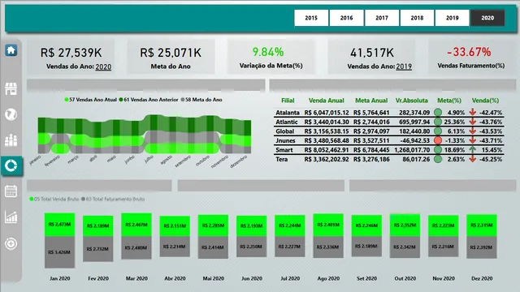Open the Home page icon in sidebar

point(11,50)
